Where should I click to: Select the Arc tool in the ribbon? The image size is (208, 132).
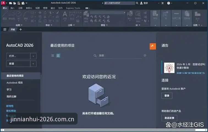(x=26, y=15)
